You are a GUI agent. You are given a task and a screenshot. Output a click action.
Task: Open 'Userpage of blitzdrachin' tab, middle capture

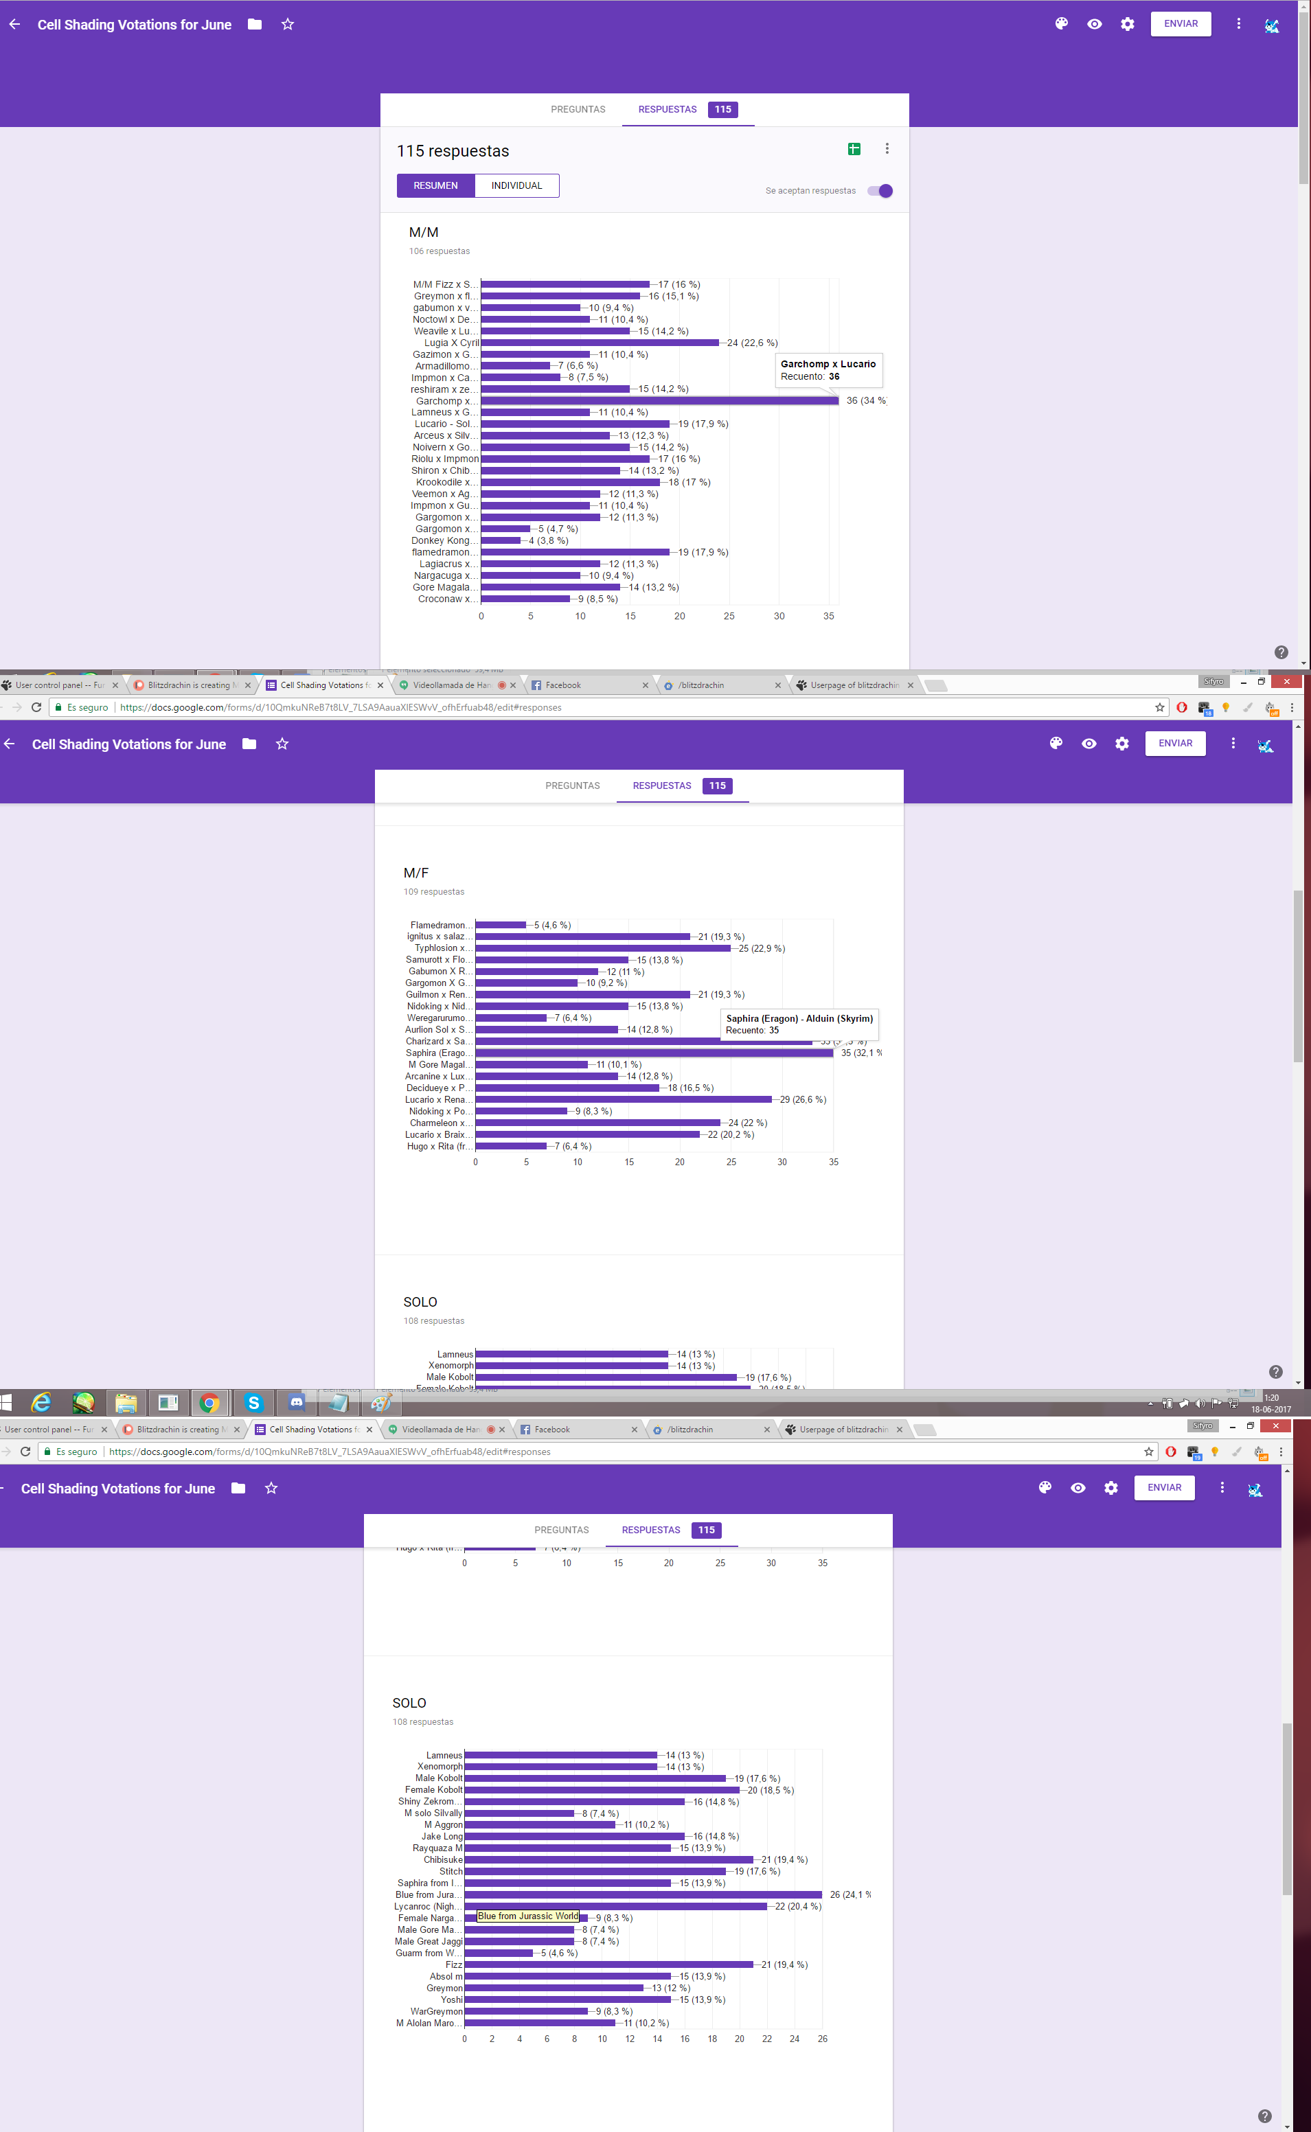pyautogui.click(x=855, y=685)
